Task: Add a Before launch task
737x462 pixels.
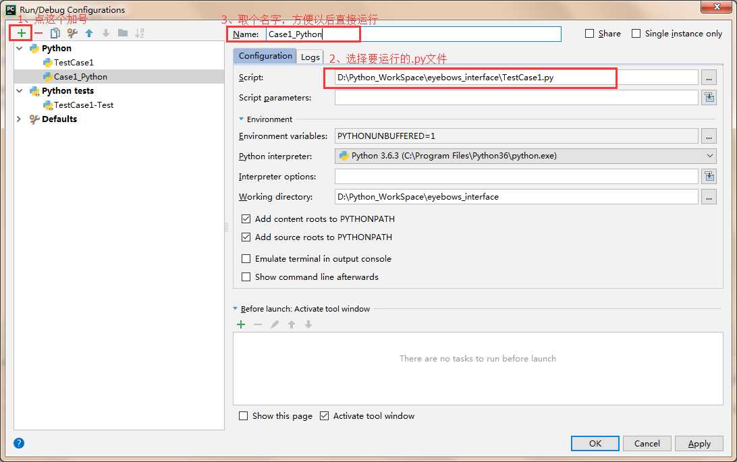Action: click(x=241, y=324)
